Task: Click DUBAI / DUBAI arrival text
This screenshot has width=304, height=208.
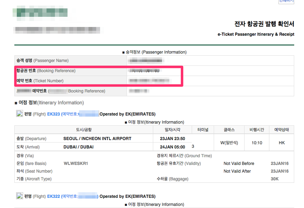Action: [78, 147]
